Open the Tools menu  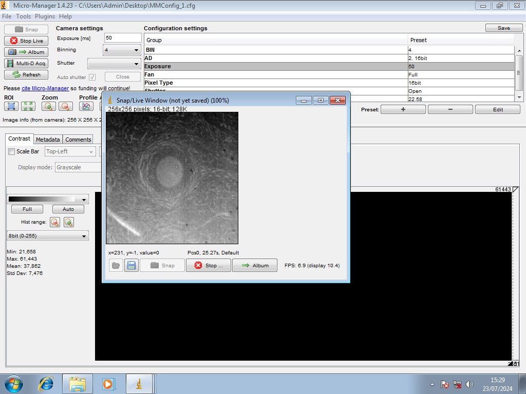pos(23,16)
